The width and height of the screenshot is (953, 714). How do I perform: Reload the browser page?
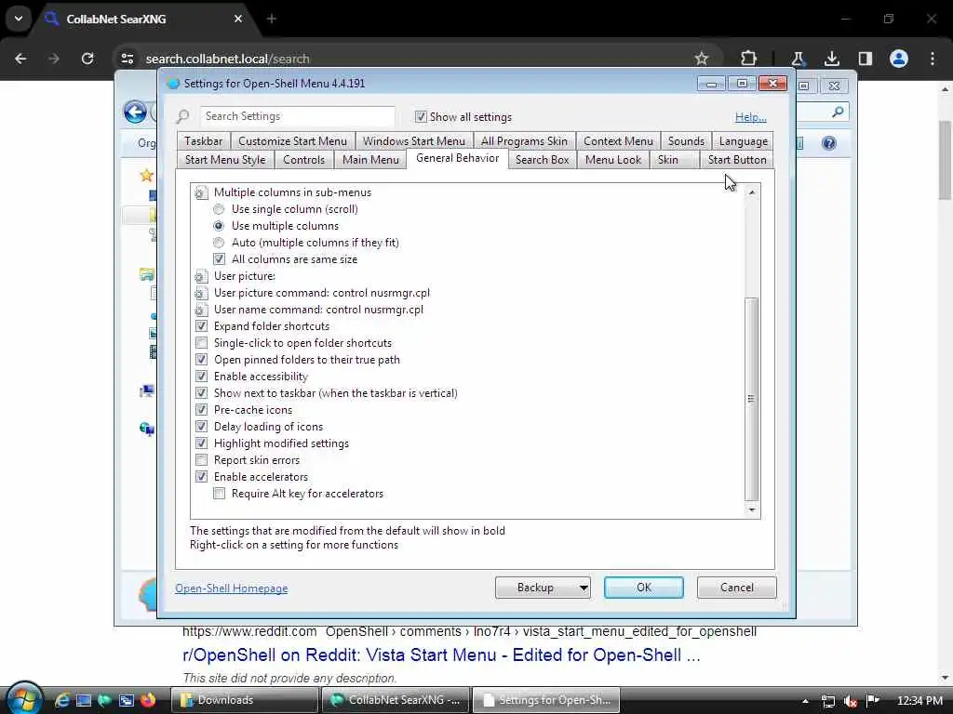click(87, 59)
